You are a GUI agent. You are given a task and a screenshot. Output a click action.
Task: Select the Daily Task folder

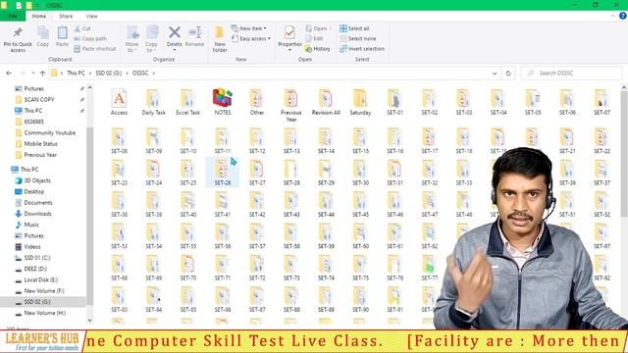pyautogui.click(x=153, y=102)
